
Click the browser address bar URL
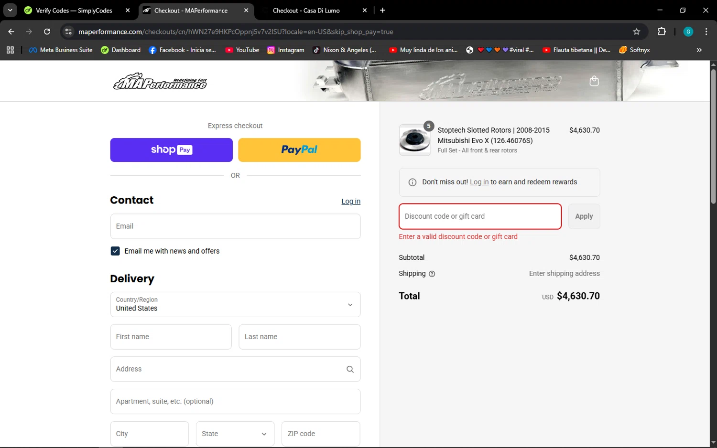click(236, 32)
